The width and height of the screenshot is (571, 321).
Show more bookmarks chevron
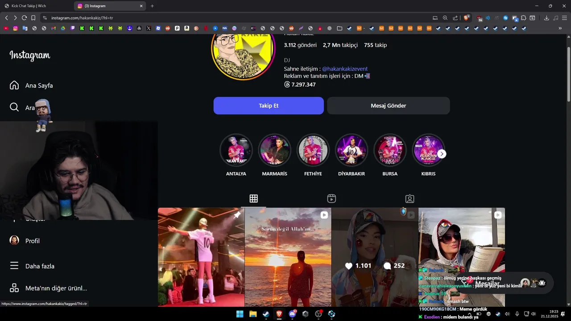560,28
